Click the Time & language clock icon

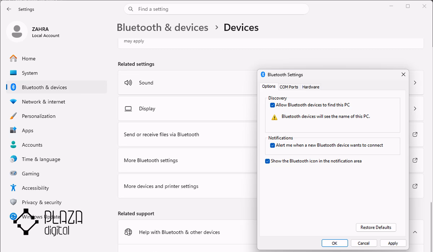click(x=13, y=159)
